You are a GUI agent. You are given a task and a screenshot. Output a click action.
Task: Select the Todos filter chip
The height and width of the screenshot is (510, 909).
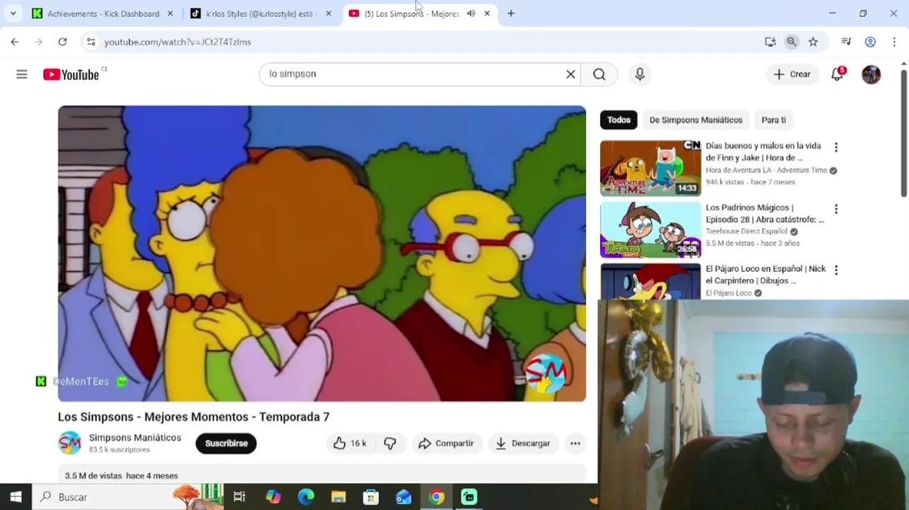pyautogui.click(x=619, y=120)
